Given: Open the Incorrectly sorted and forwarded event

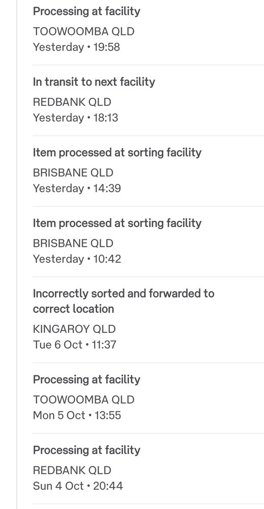Looking at the screenshot, I should pos(124,301).
